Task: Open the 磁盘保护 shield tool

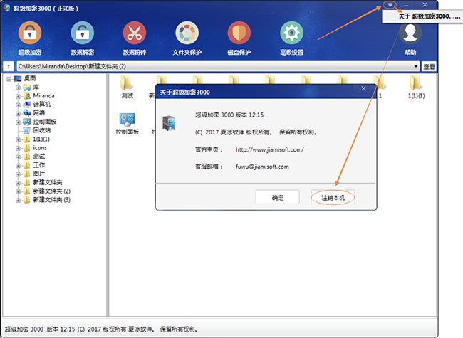Action: coord(239,33)
